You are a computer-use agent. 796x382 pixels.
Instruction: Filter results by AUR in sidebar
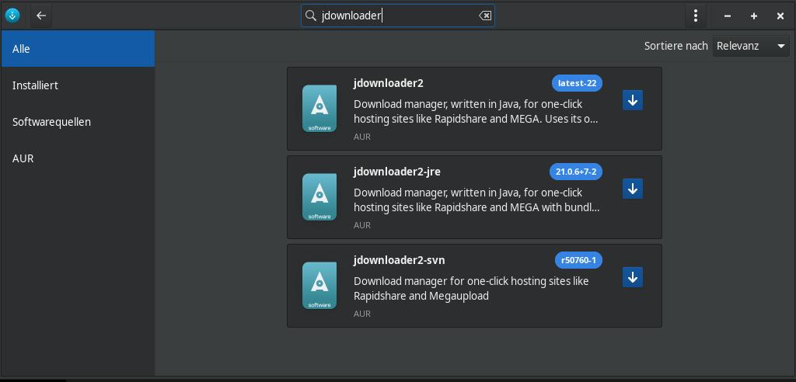[x=78, y=158]
